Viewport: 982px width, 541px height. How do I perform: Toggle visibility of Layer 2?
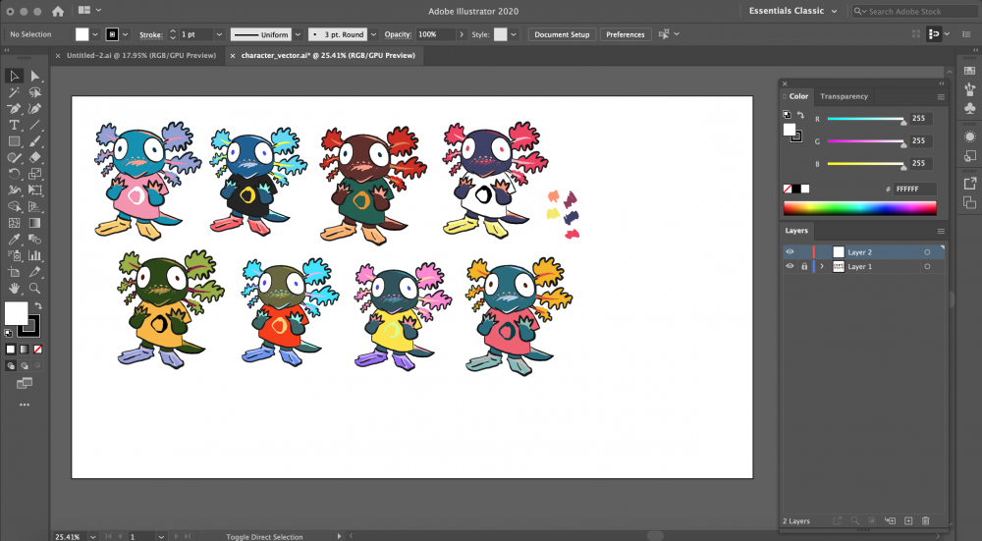click(x=790, y=251)
